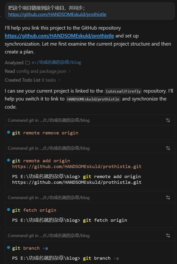Open settings icon on 'git branch -a' block
Image resolution: width=177 pixels, height=264 pixels.
pyautogui.click(x=168, y=235)
